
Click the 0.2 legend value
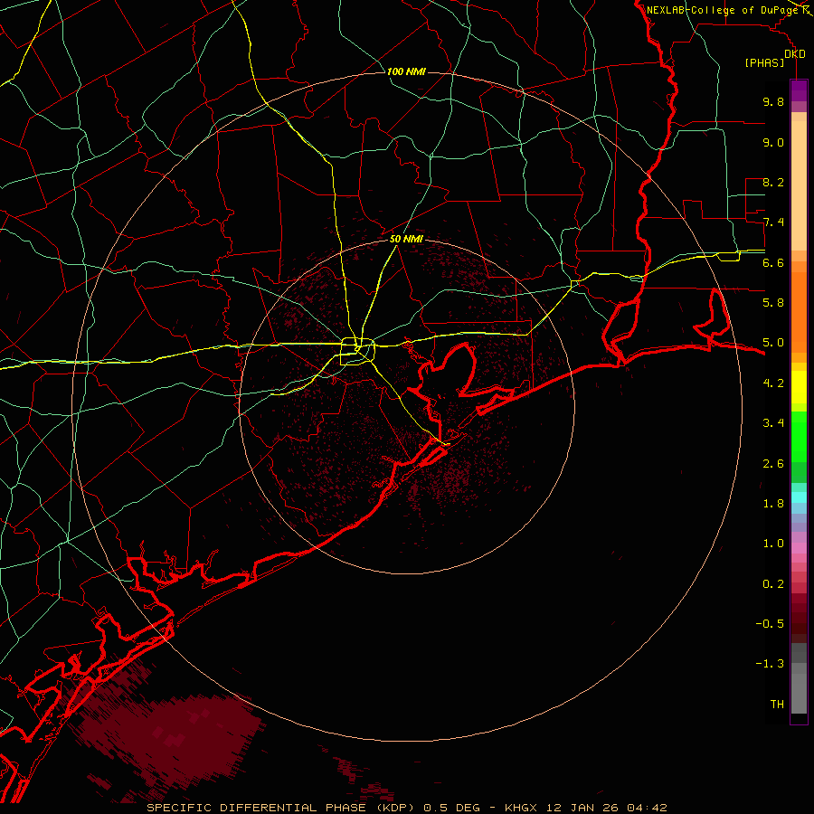(x=773, y=584)
